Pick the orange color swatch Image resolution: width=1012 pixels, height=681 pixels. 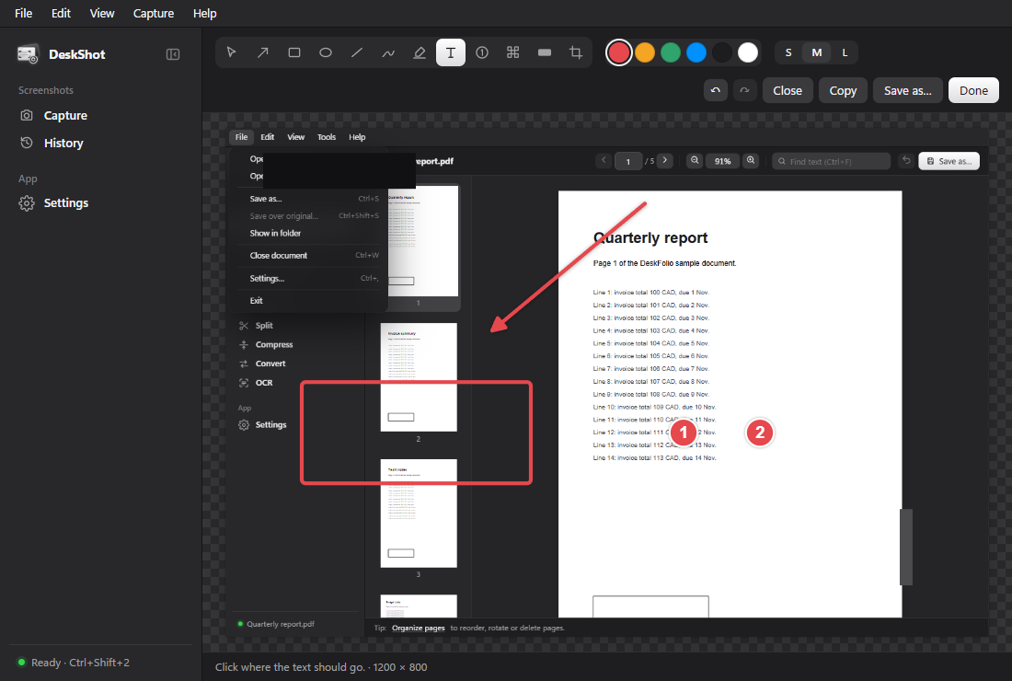[x=645, y=53]
